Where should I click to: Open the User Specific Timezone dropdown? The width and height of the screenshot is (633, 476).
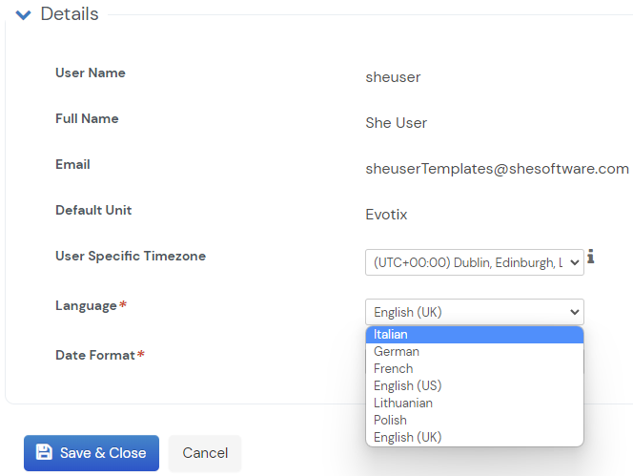474,262
